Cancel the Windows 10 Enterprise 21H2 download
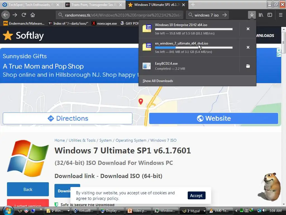The height and width of the screenshot is (215, 286). (x=248, y=29)
